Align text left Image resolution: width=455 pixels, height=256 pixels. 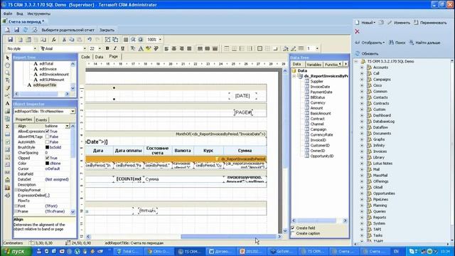pyautogui.click(x=166, y=48)
